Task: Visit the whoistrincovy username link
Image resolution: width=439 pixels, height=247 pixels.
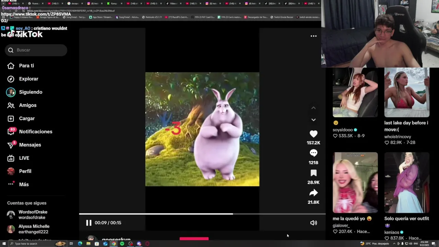Action: click(x=398, y=137)
